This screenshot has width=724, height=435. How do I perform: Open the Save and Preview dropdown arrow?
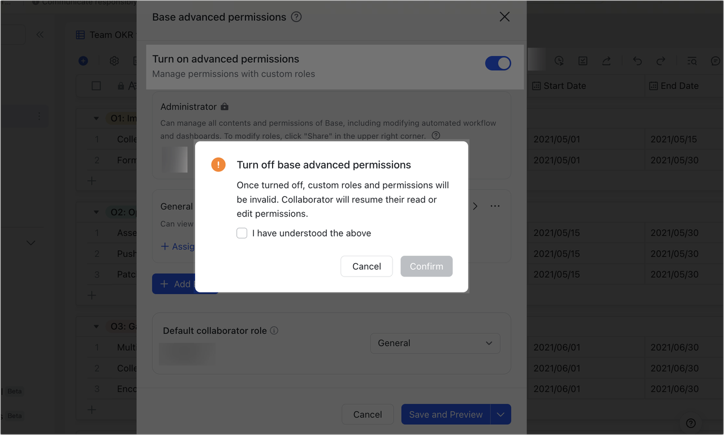(500, 414)
